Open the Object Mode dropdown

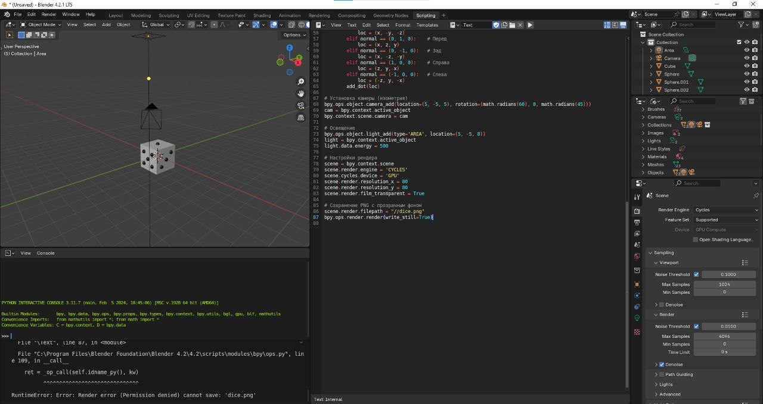point(41,25)
